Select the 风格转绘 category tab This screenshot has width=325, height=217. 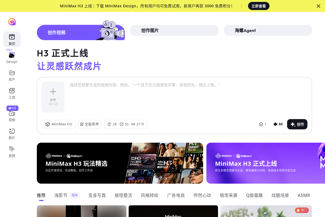tap(149, 195)
